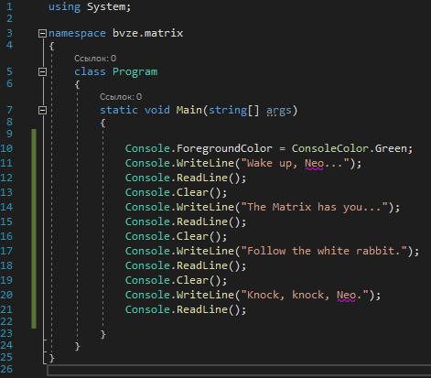Screen dimensions: 431x378
Task: Click the 'Program' class name
Action: coord(135,72)
